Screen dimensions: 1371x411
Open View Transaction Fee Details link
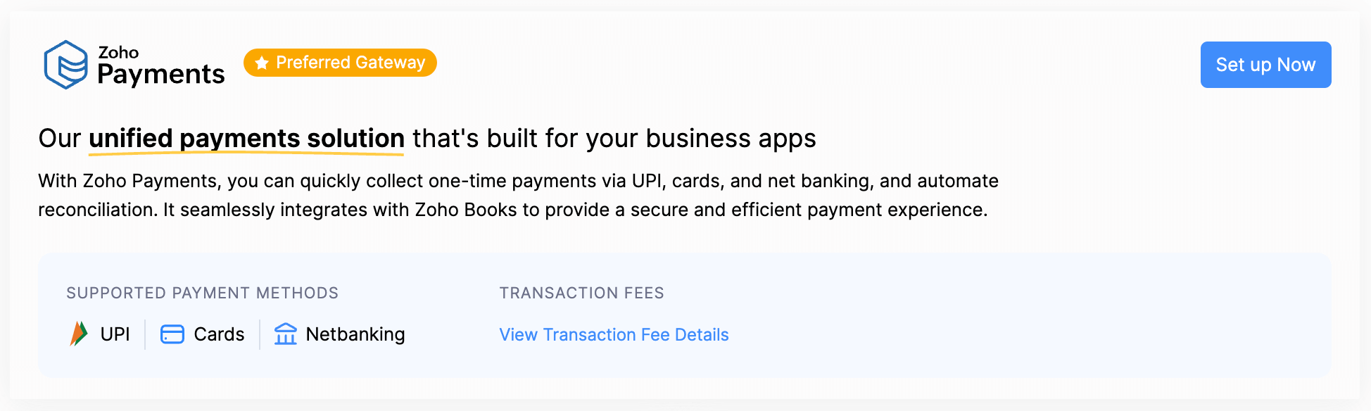click(x=614, y=335)
